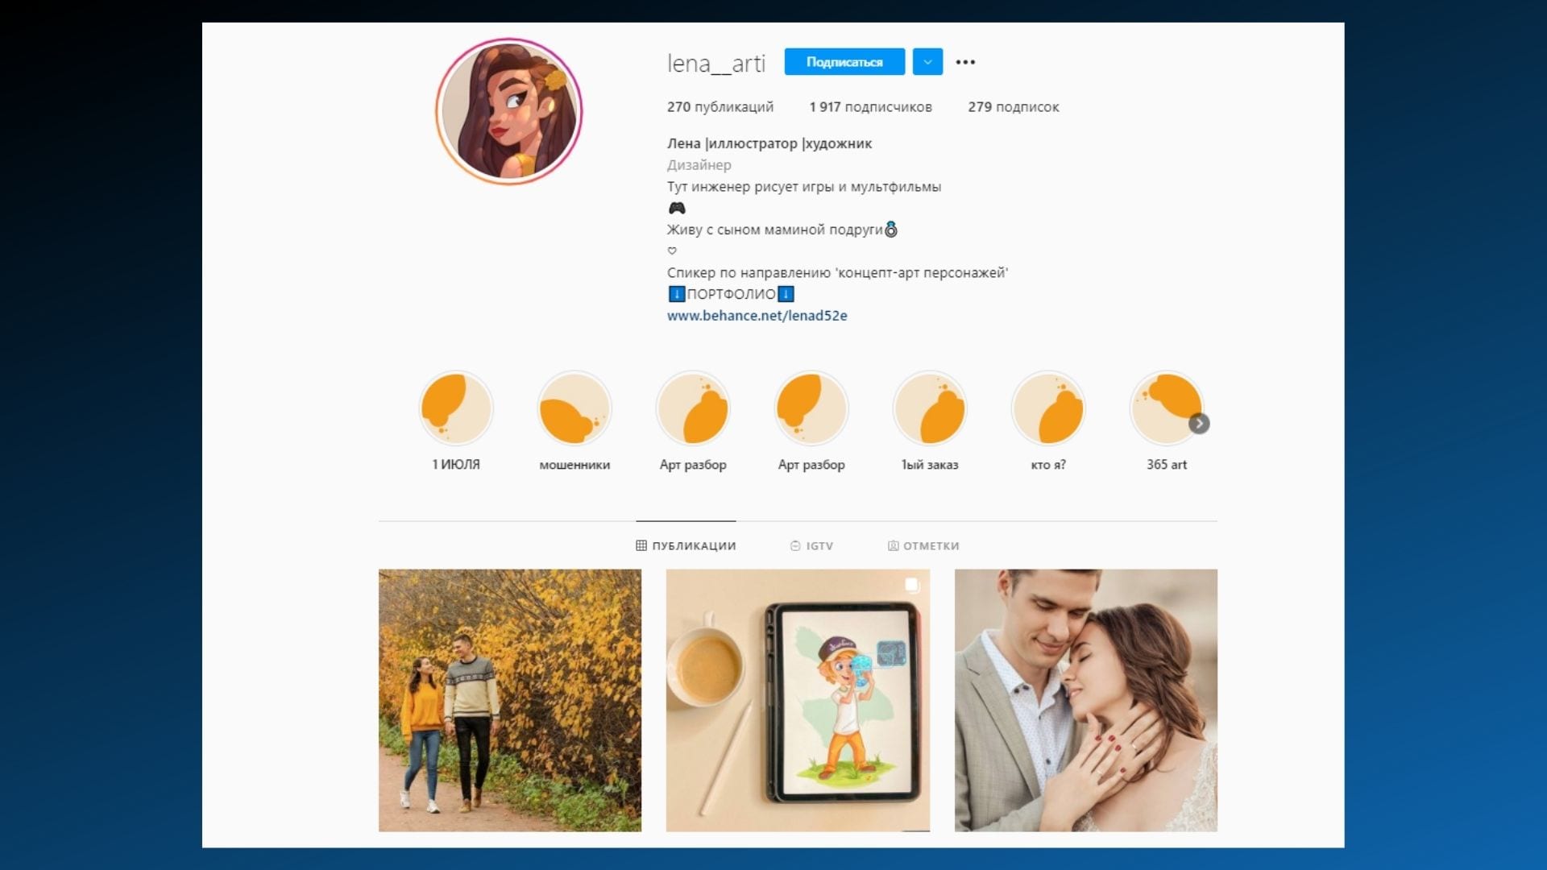Click the three-dot options menu icon
This screenshot has width=1547, height=870.
tap(966, 61)
